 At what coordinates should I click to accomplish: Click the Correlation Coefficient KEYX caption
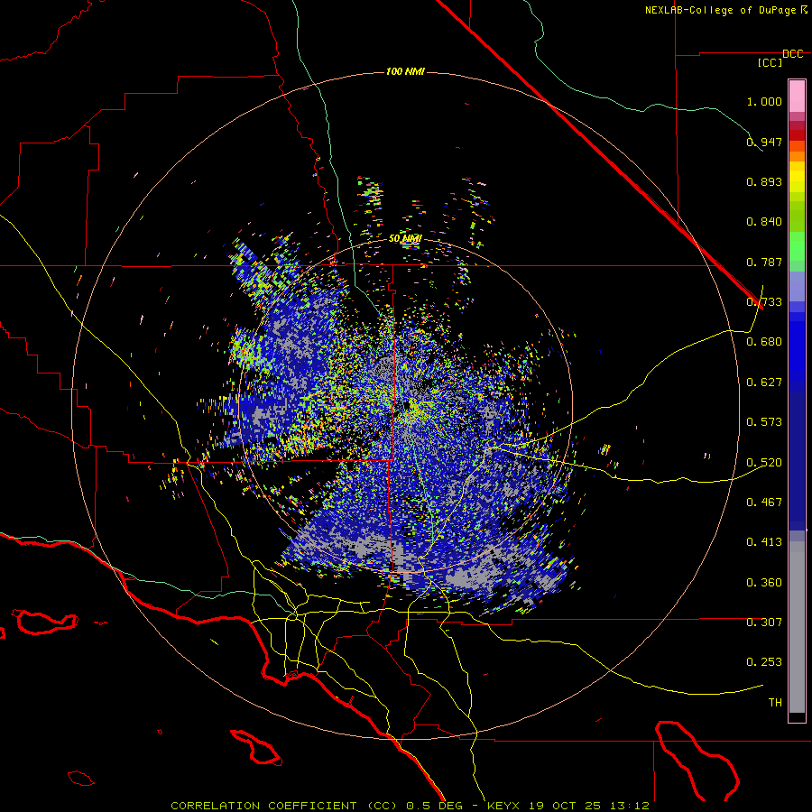tap(410, 806)
